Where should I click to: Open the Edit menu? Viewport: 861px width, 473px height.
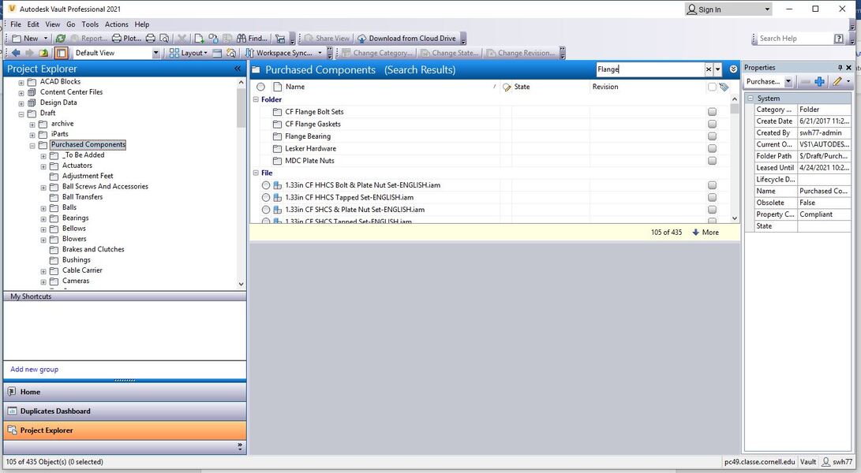33,24
